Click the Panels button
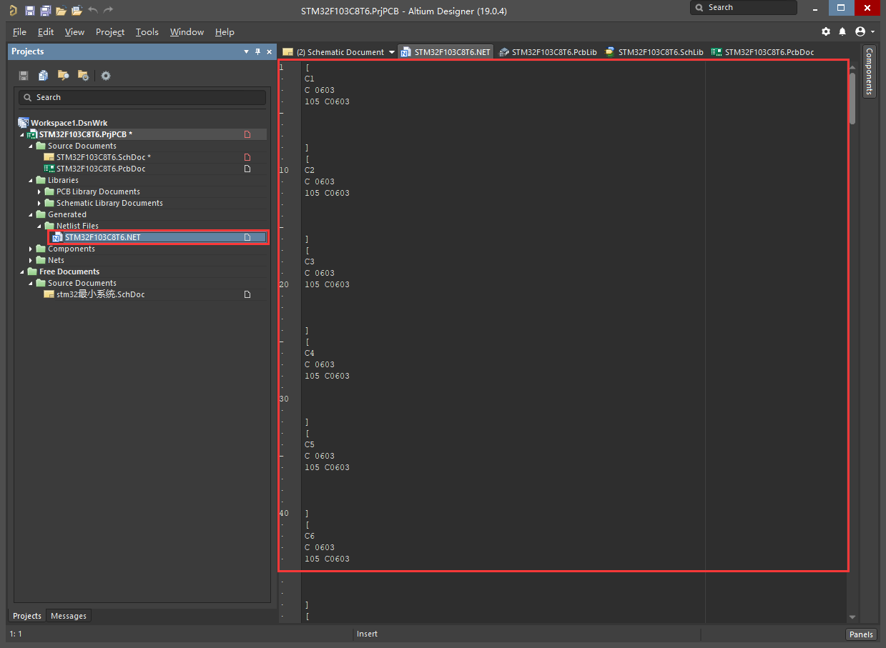 [861, 634]
